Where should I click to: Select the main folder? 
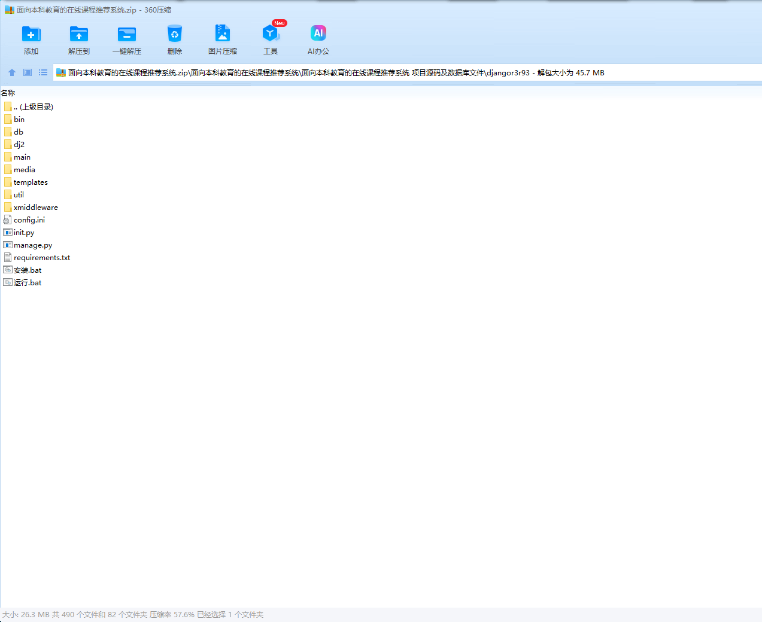point(17,157)
